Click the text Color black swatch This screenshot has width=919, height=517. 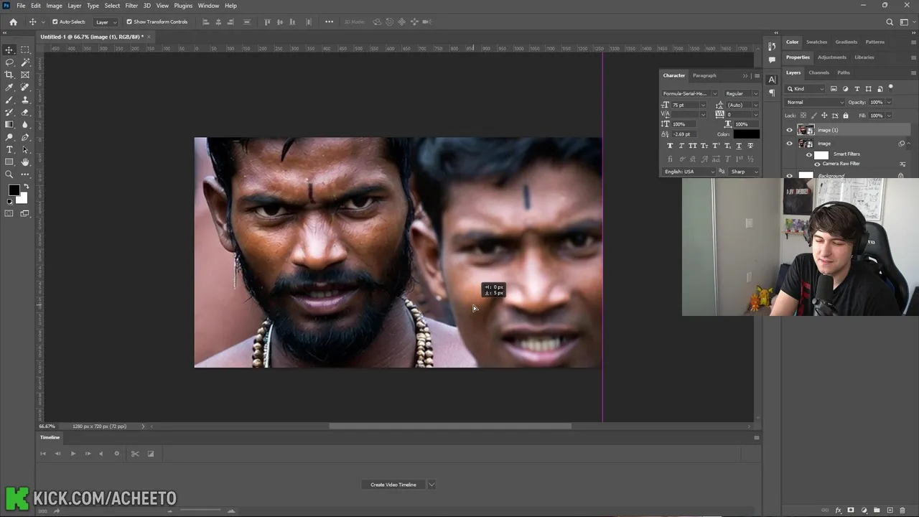(x=746, y=134)
